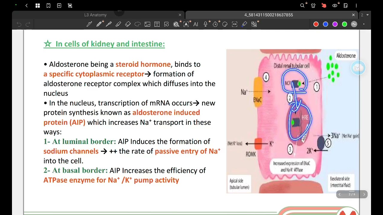Click the kidney and intestine heading
Screen dimensions: 383x215
(x=104, y=44)
